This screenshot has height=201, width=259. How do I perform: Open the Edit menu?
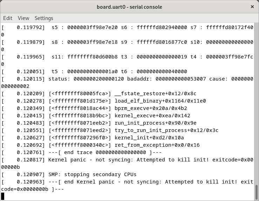[x=8, y=18]
